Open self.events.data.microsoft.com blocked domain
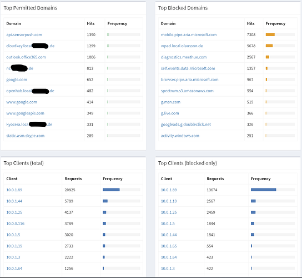 188,68
